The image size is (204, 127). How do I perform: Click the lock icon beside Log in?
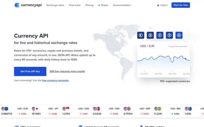(158, 5)
